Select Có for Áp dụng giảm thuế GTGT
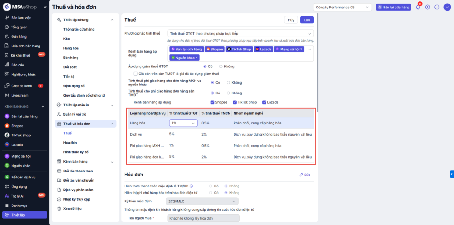Viewport: 454px width, 225px height. pos(205,66)
